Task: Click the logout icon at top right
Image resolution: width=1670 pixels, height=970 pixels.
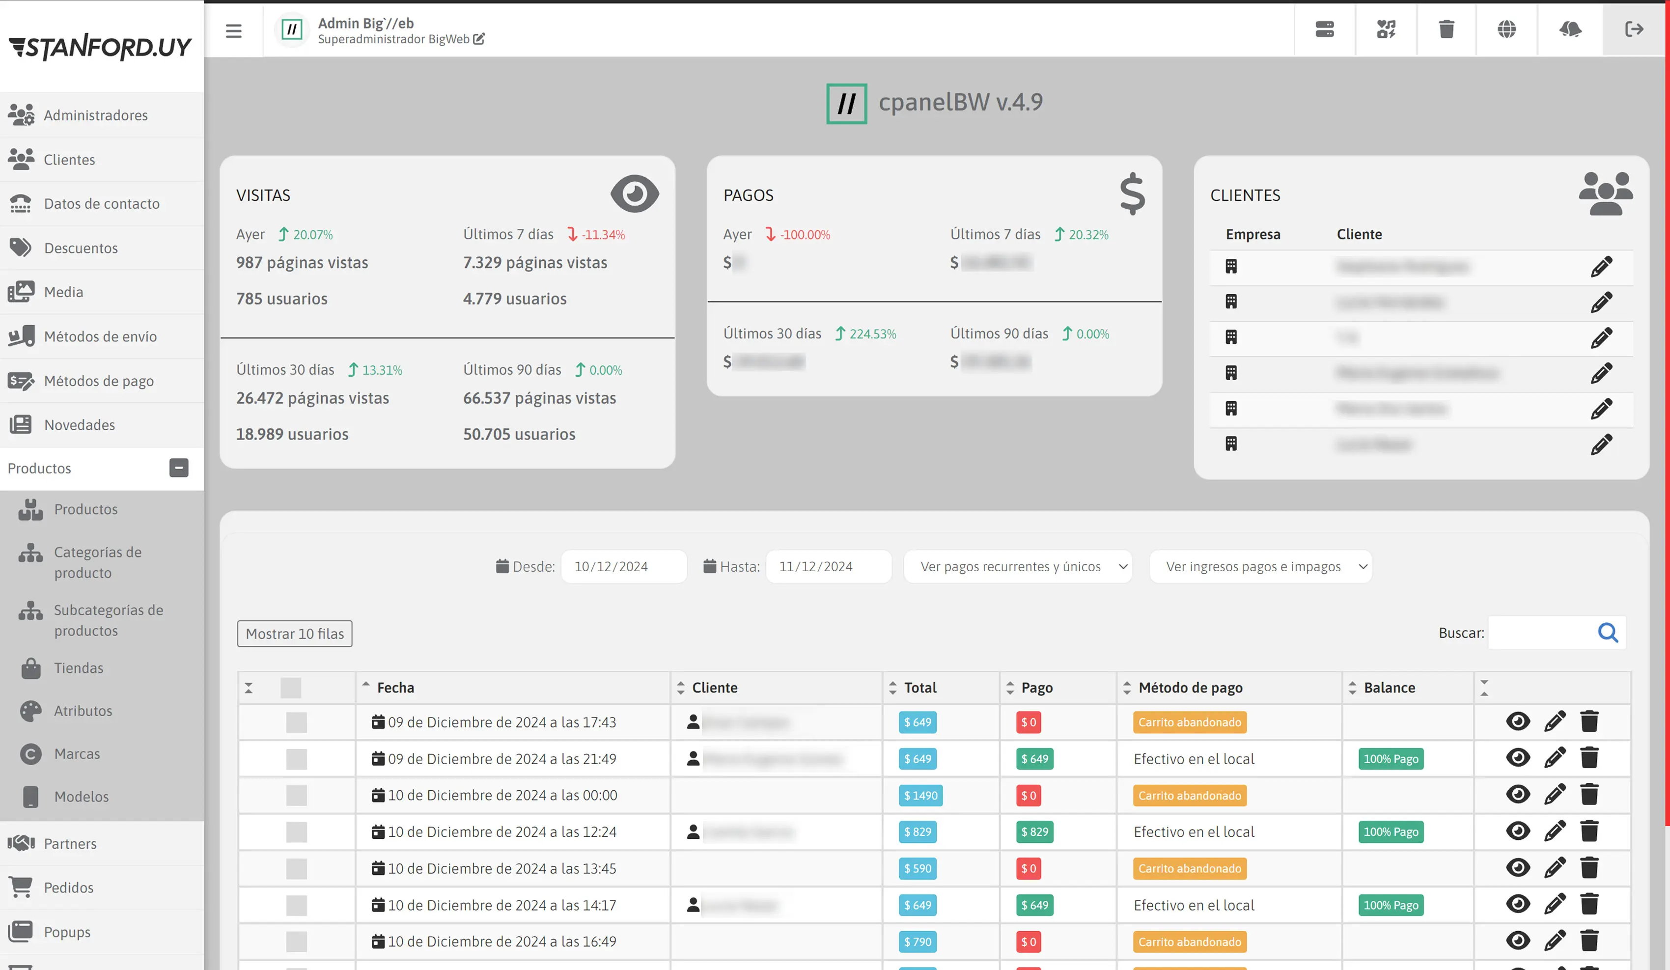Action: [x=1634, y=29]
